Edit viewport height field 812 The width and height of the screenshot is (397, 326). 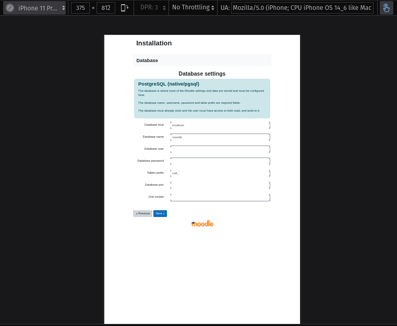point(106,8)
